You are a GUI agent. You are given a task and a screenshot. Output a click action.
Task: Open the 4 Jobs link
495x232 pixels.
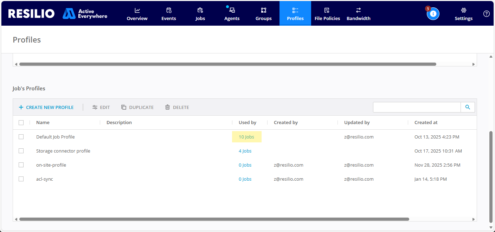tap(245, 151)
